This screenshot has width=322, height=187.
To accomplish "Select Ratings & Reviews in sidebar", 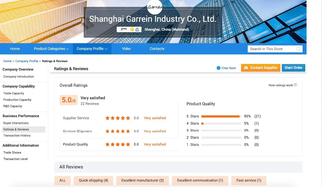I will pos(24,129).
